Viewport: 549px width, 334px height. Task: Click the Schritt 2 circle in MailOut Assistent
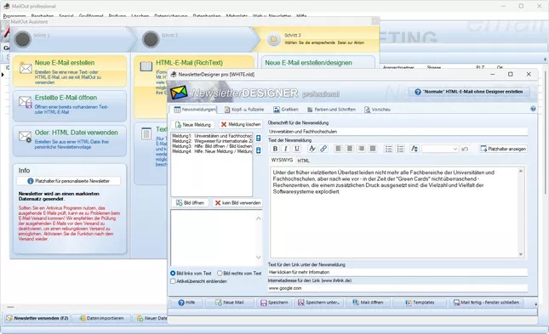point(151,40)
